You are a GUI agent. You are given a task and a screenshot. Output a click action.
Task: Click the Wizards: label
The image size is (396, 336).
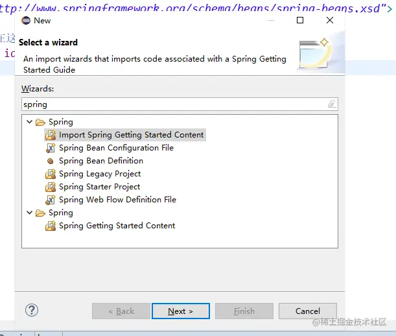click(38, 89)
